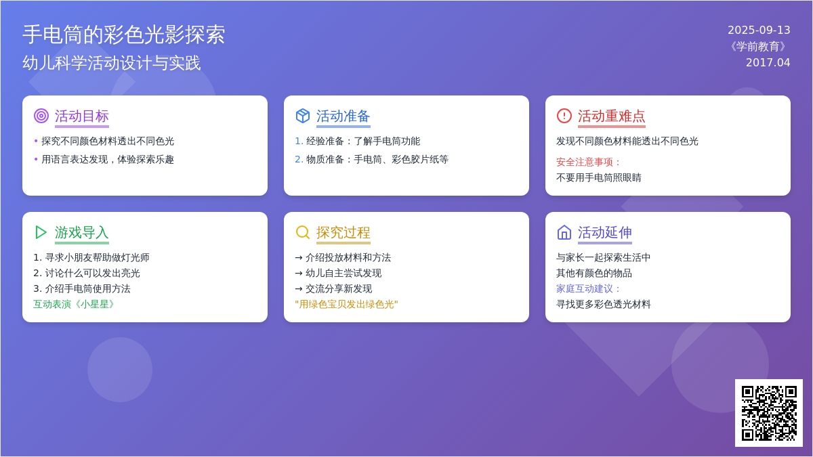The width and height of the screenshot is (813, 457).
Task: Click the date 2025-09-13
Action: pos(759,30)
